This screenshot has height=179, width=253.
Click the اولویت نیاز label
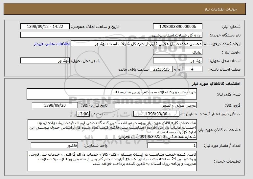(231, 52)
